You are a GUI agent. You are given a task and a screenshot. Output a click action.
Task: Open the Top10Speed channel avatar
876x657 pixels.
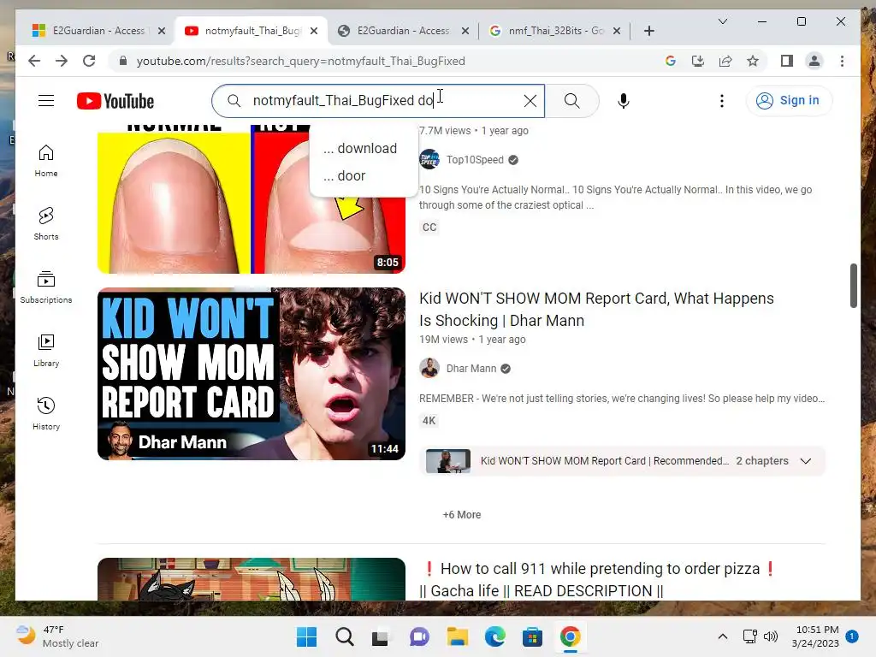point(429,160)
